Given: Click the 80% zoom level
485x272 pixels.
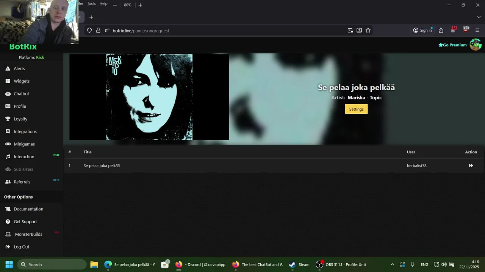Looking at the screenshot, I should [x=128, y=5].
